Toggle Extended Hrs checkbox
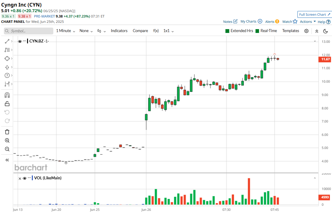The height and width of the screenshot is (212, 332). (x=227, y=31)
